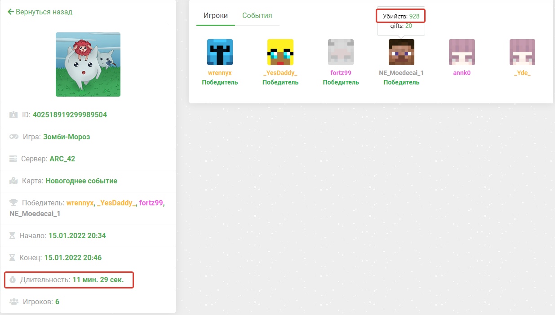Click fortz99's white sheep avatar

point(341,52)
